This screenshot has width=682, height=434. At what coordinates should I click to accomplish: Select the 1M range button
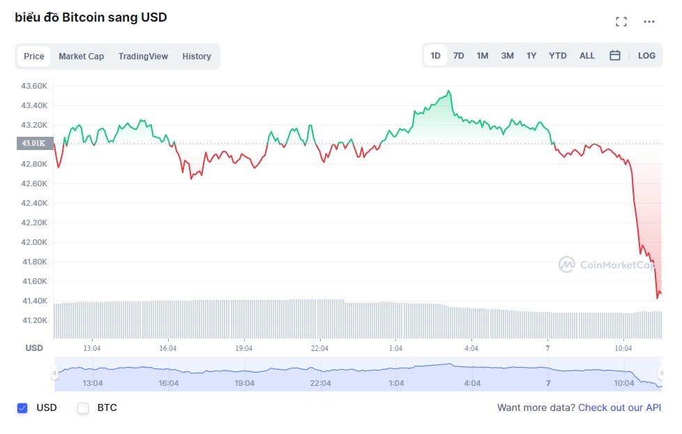482,55
